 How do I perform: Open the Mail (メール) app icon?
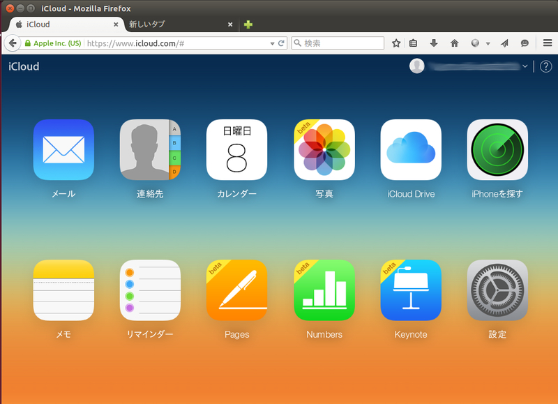tap(63, 150)
